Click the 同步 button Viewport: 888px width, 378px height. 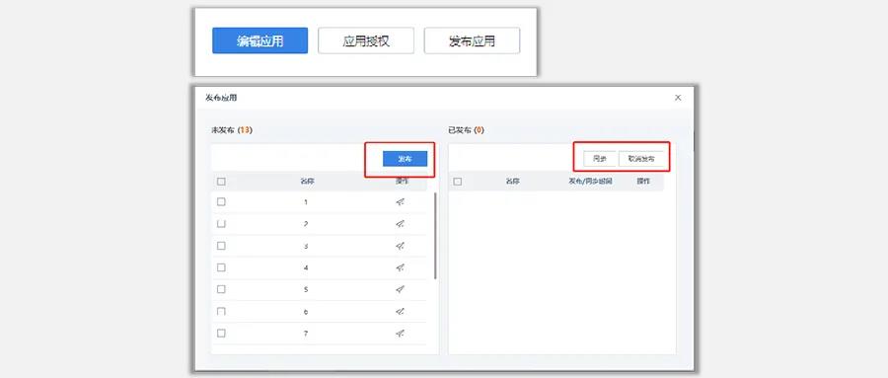point(600,159)
